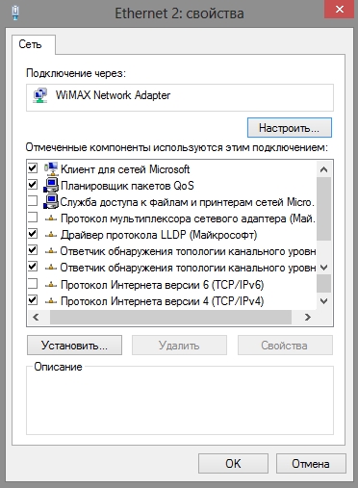Click the WiMAX Network Adapter icon
Image resolution: width=358 pixels, height=488 pixels.
click(x=40, y=95)
